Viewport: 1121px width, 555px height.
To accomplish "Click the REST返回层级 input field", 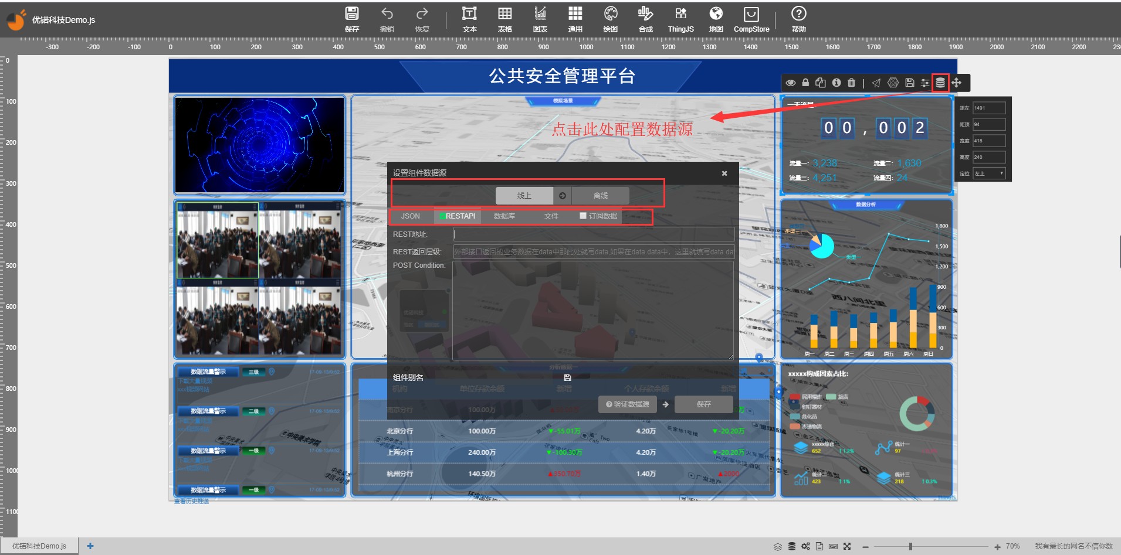I will coord(594,252).
